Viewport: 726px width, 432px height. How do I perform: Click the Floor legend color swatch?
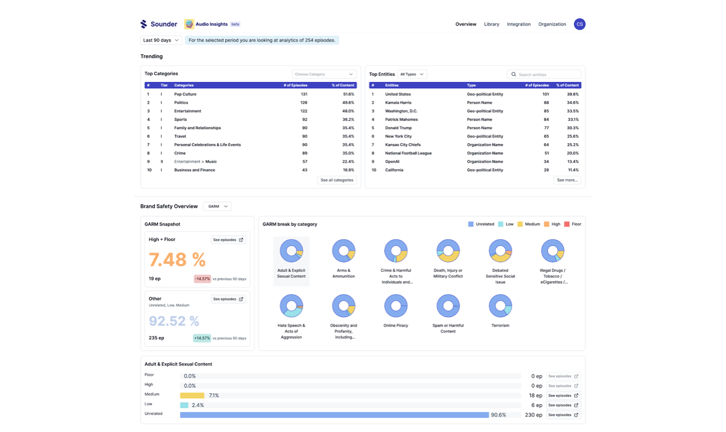pos(567,224)
